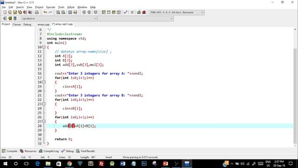Compile using the four-squares Compile icon

(x=103, y=13)
